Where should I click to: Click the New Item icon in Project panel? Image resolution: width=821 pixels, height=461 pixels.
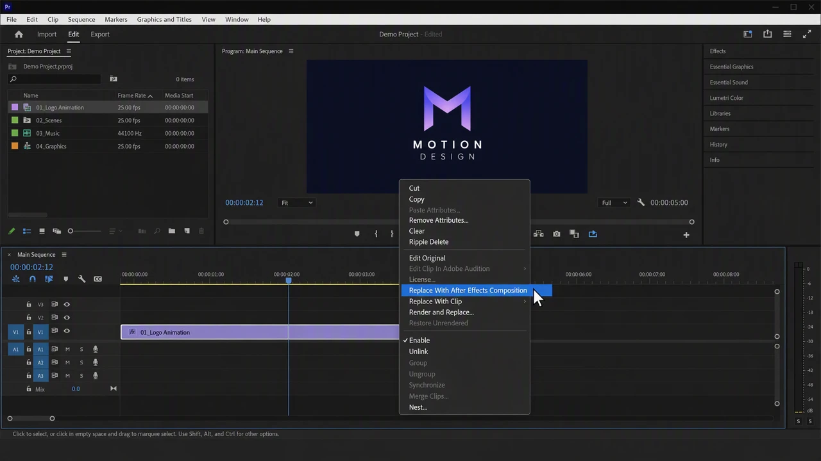coord(187,231)
